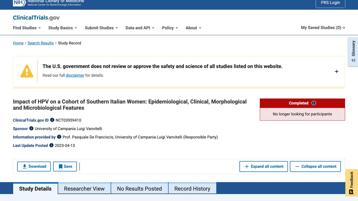Click the ClinicalTrials.gov site logo
358x201 pixels.
pos(36,18)
